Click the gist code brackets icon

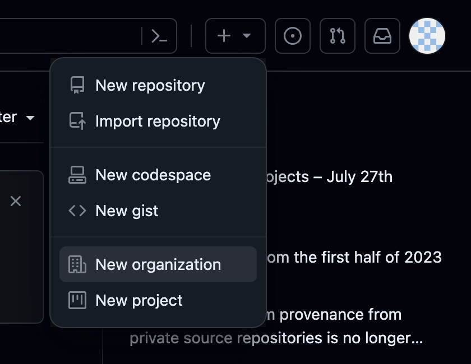[x=77, y=211]
